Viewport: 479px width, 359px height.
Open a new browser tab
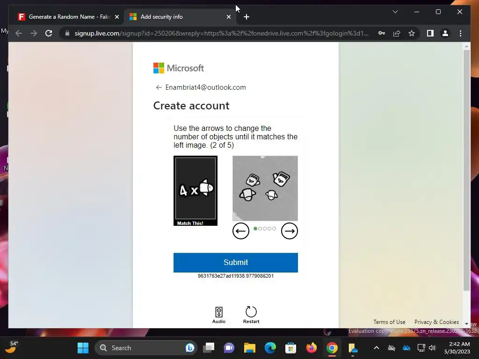point(247,17)
